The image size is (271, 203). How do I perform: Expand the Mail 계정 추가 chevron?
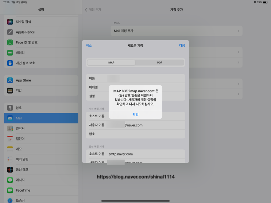(x=238, y=31)
